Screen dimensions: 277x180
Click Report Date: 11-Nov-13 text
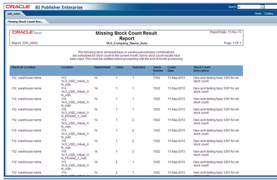click(x=225, y=32)
